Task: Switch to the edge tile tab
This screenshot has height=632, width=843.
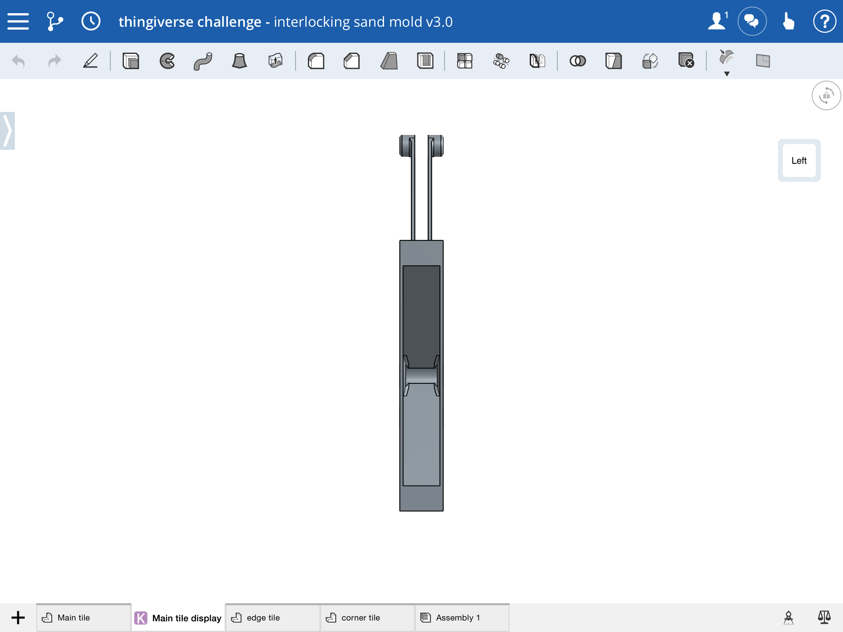Action: pos(273,617)
